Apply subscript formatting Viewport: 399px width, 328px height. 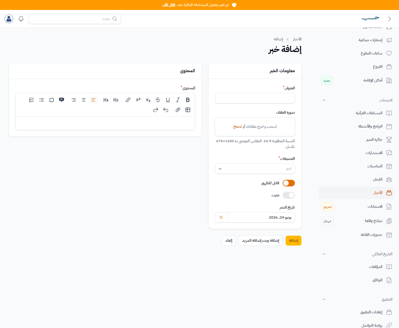click(x=148, y=100)
